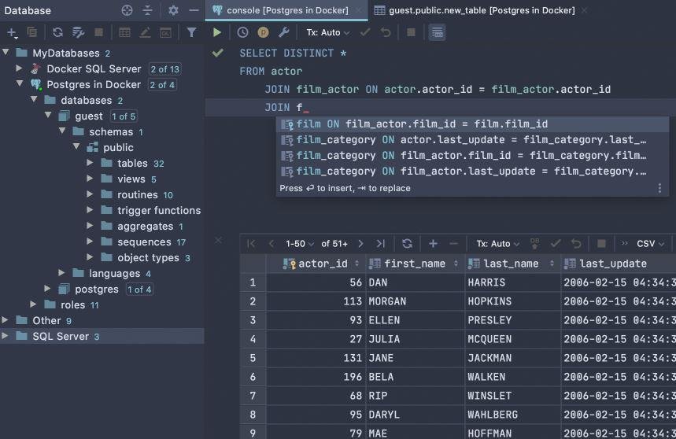
Task: Choose the first 'film ON film_actor.film_id' suggestion
Action: pyautogui.click(x=422, y=124)
